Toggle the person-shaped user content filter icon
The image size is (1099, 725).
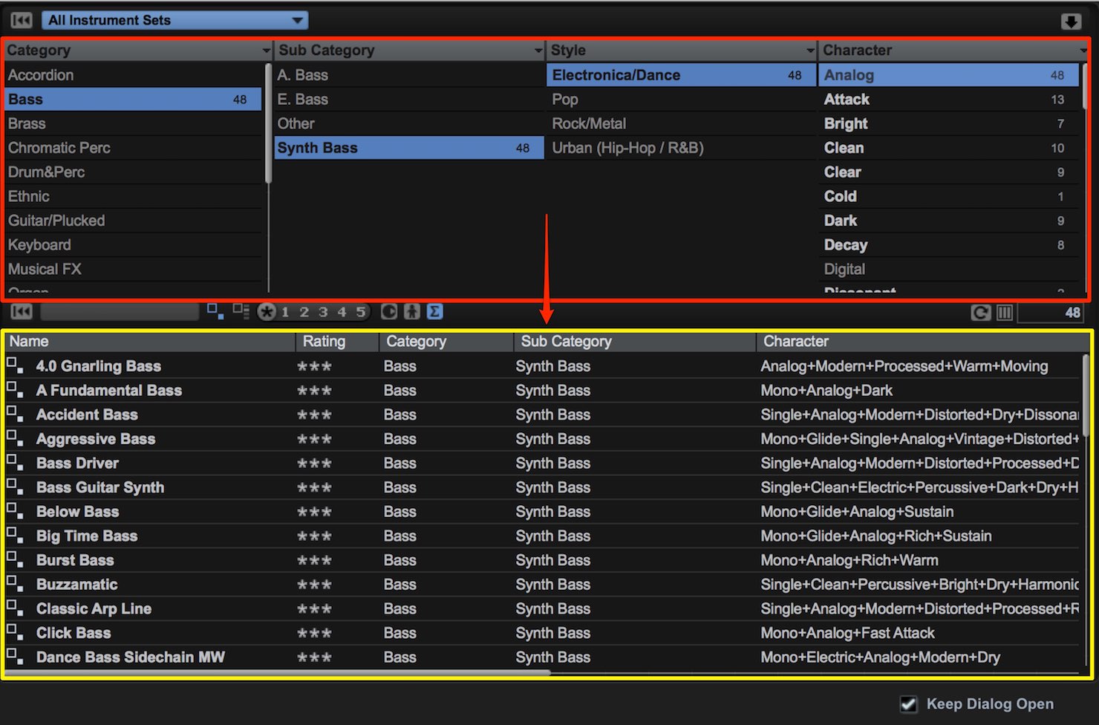click(412, 312)
